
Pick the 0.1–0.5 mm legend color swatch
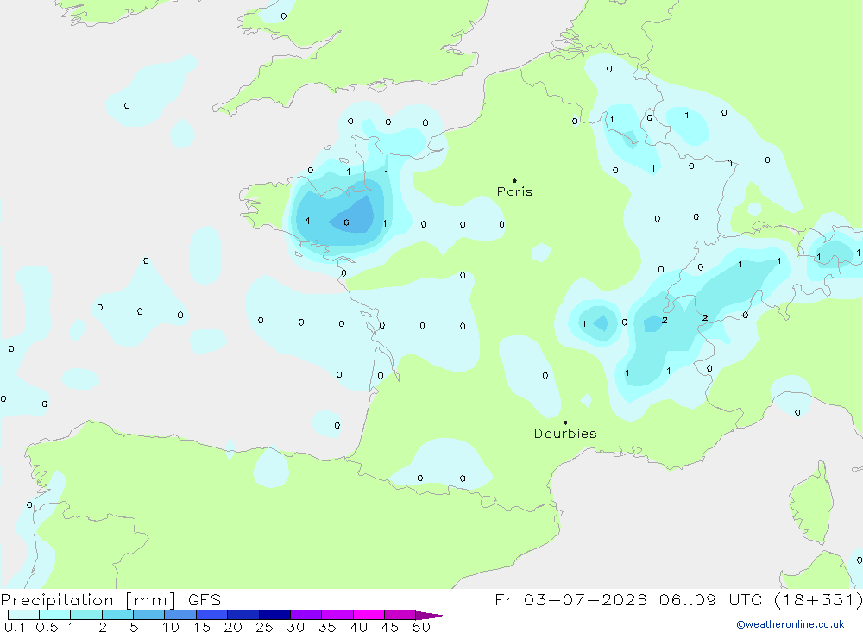click(x=23, y=615)
